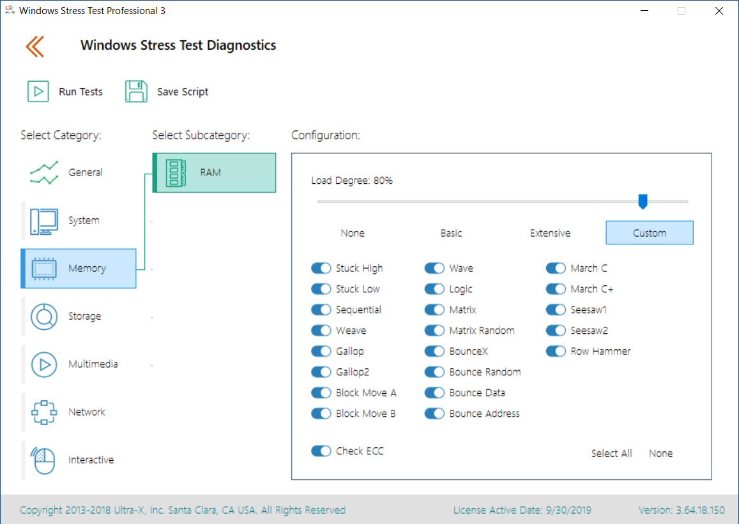Click the Load Degree: 80% label
The width and height of the screenshot is (739, 524).
point(351,181)
